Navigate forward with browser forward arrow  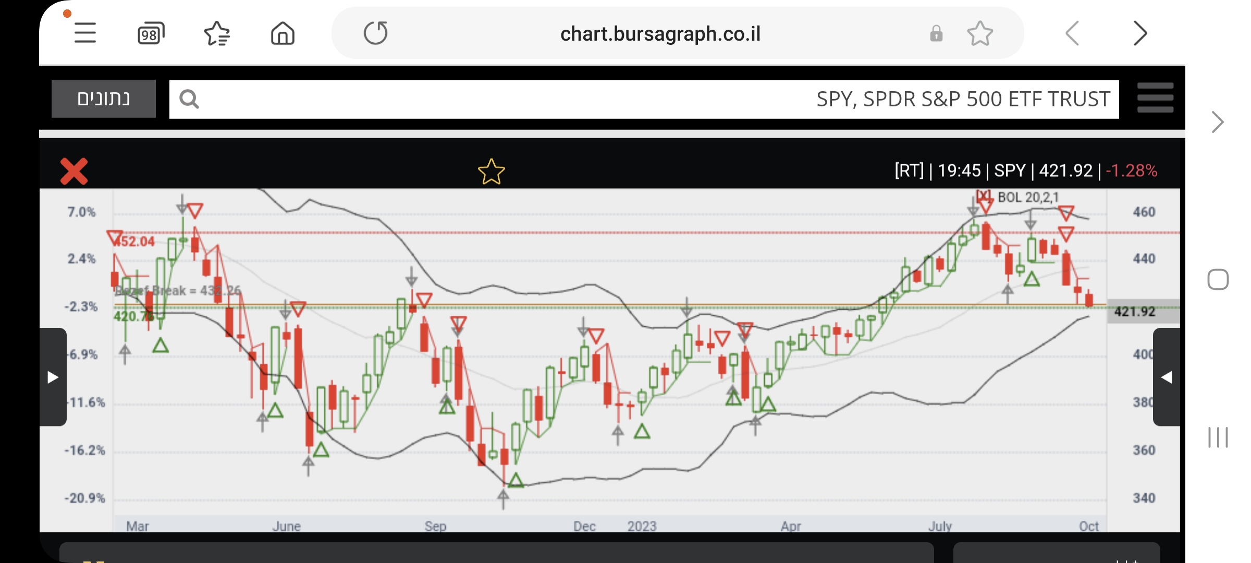1140,34
